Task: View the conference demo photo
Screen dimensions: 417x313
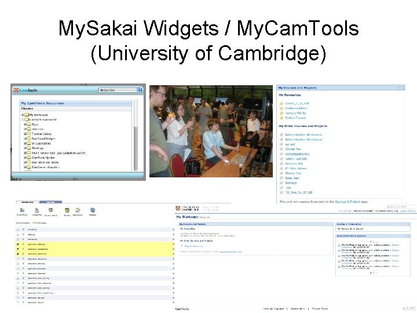Action: [211, 131]
